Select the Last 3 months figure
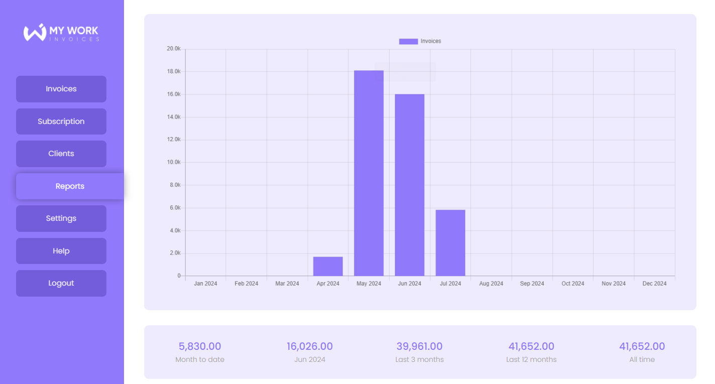The image size is (715, 384). (419, 346)
